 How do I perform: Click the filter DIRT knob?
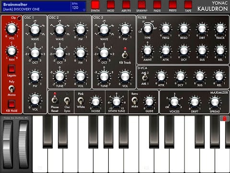coord(202,29)
